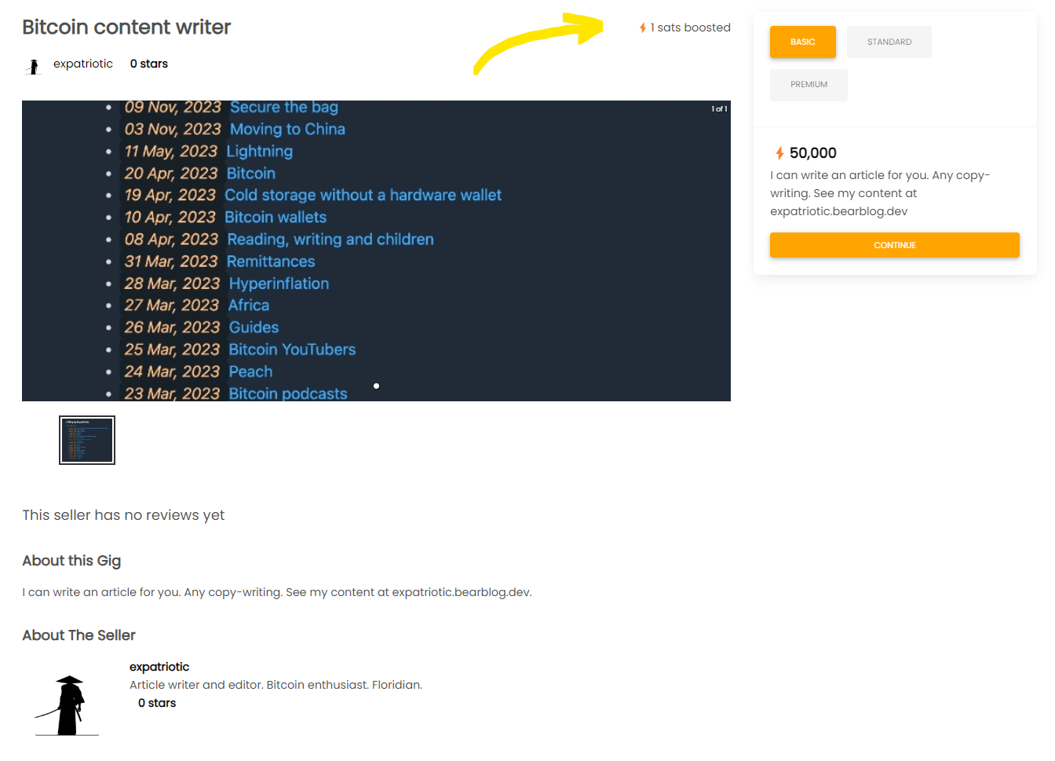Click the seller name in About The Seller
The image size is (1055, 761).
[x=159, y=667]
